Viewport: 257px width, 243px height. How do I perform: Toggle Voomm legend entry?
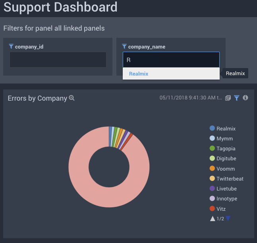tap(222, 169)
